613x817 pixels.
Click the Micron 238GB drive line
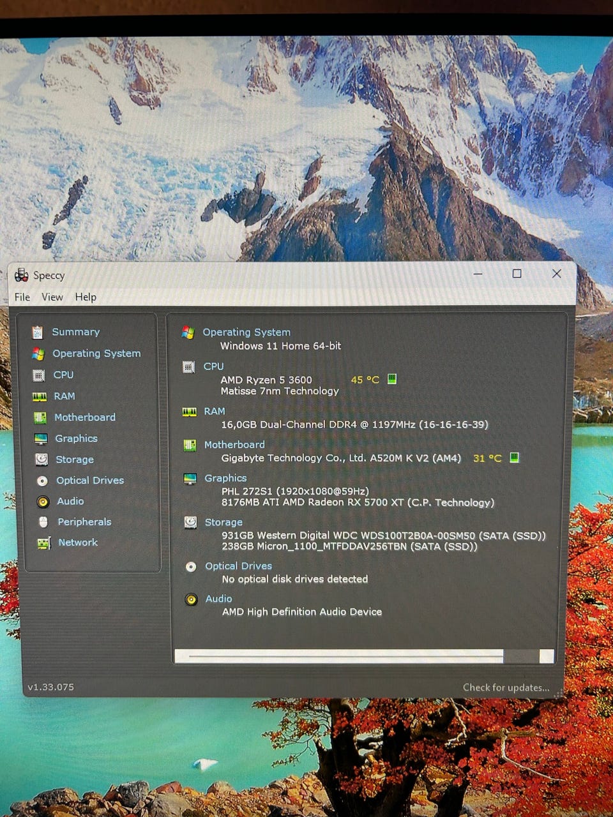click(x=349, y=546)
